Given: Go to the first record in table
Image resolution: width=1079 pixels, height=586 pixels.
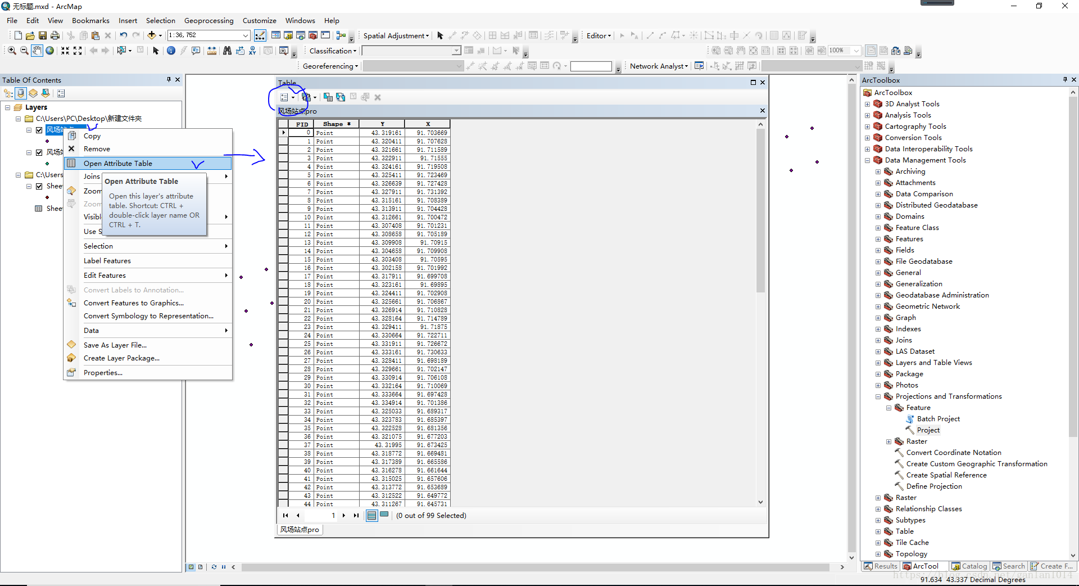Looking at the screenshot, I should pos(285,515).
